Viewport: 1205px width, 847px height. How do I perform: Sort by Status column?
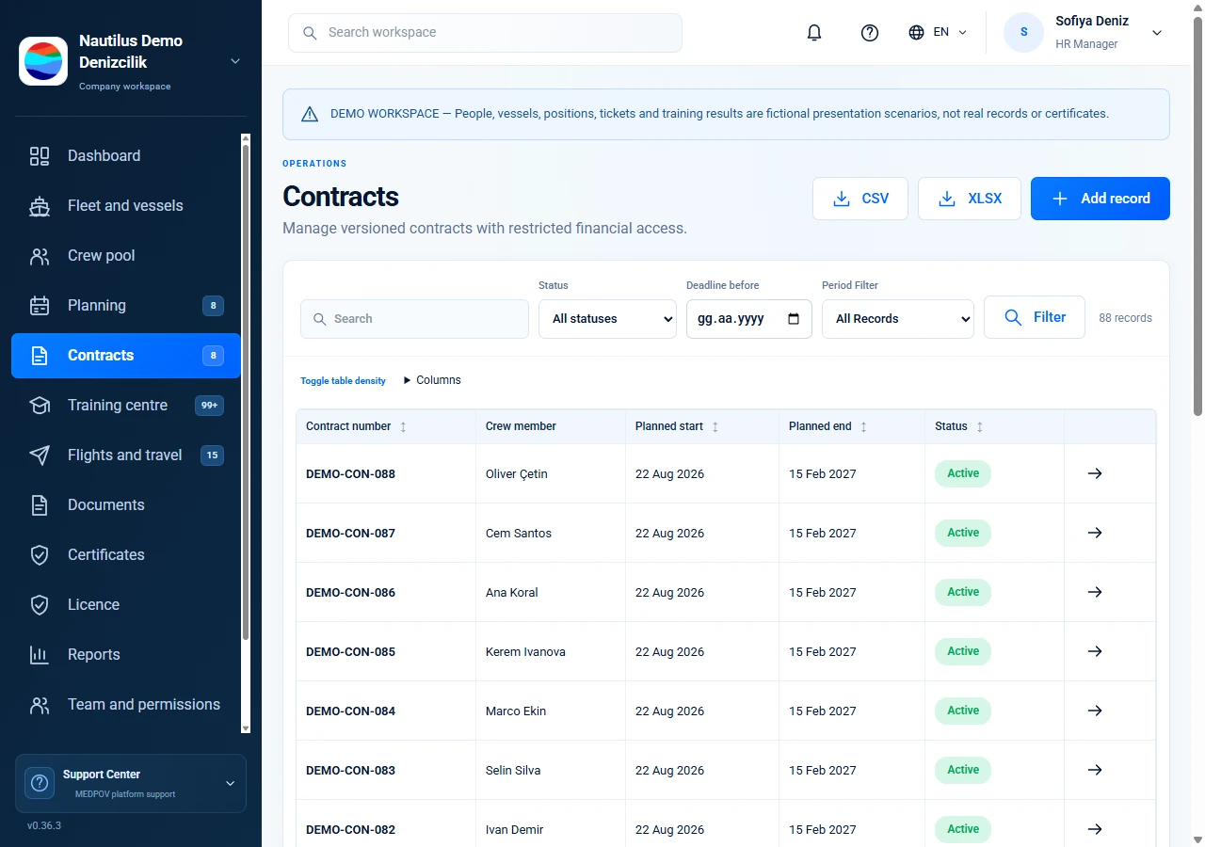tap(959, 426)
